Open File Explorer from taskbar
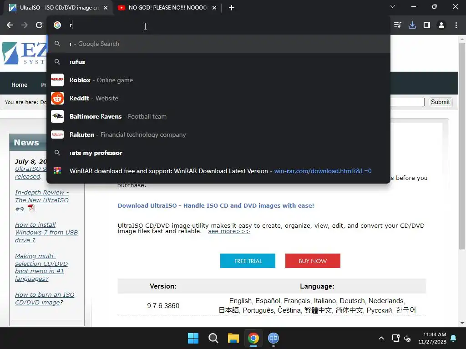This screenshot has width=466, height=349. point(233,338)
